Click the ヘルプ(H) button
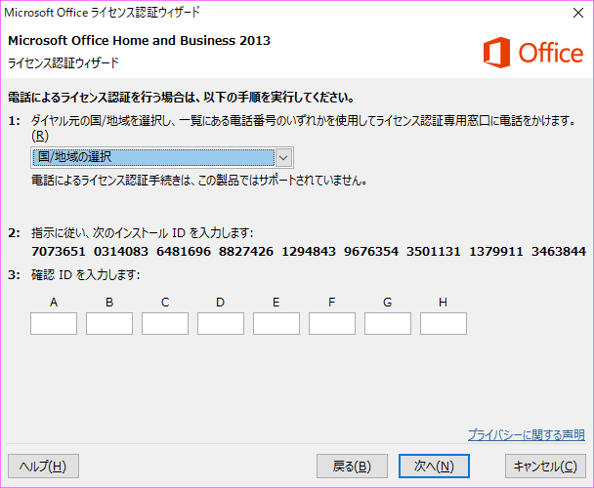The width and height of the screenshot is (594, 488). coord(43,467)
